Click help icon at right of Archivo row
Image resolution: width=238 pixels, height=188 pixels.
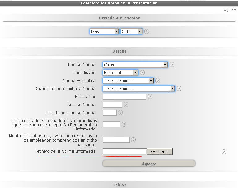pos(224,152)
